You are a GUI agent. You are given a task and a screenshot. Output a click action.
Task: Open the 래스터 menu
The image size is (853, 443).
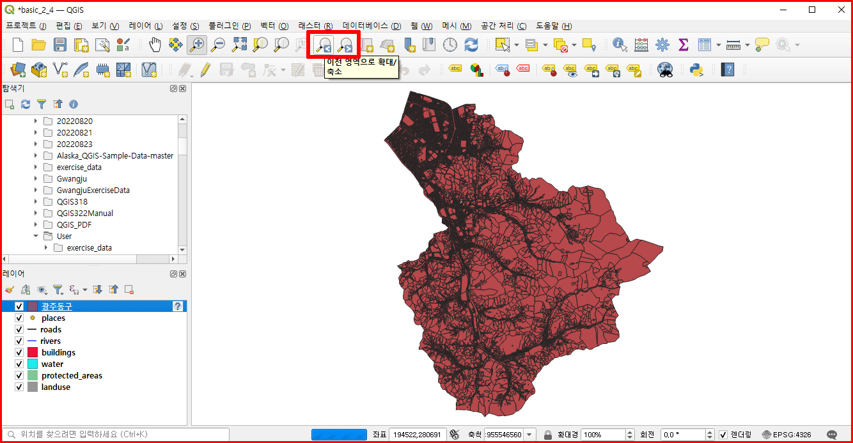coord(315,26)
